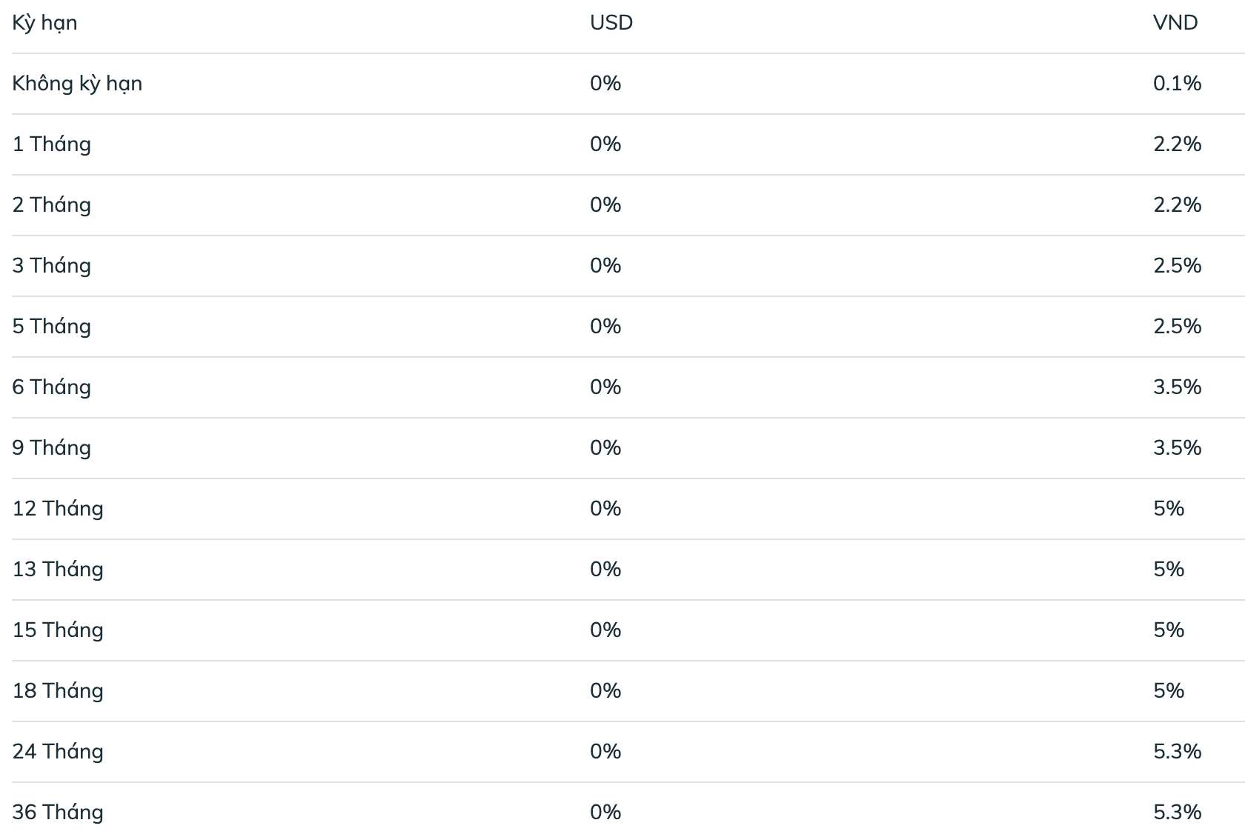Click the USD column header
1245x837 pixels.
pyautogui.click(x=611, y=23)
